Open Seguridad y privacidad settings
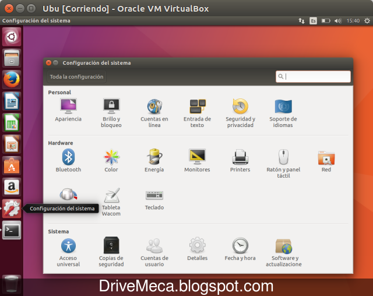The image size is (373, 296). 240,113
